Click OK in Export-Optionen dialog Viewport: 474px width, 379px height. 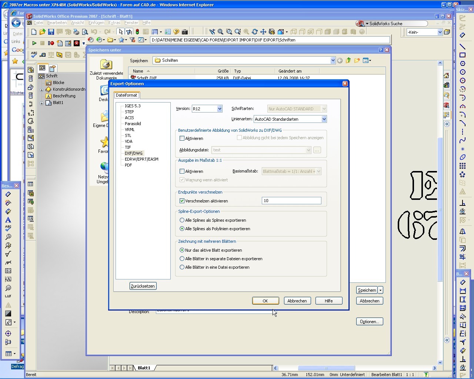coord(265,301)
